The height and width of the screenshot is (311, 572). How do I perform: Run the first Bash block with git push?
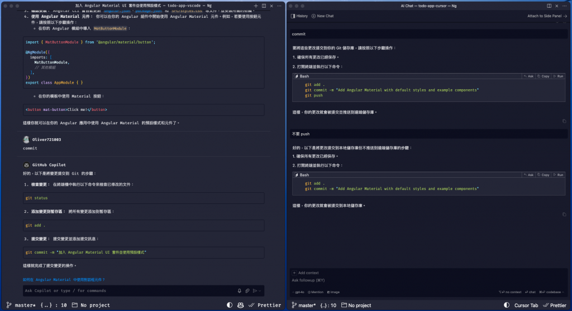[559, 76]
